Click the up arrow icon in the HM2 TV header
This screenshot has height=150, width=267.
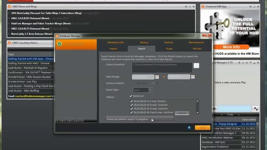247,62
